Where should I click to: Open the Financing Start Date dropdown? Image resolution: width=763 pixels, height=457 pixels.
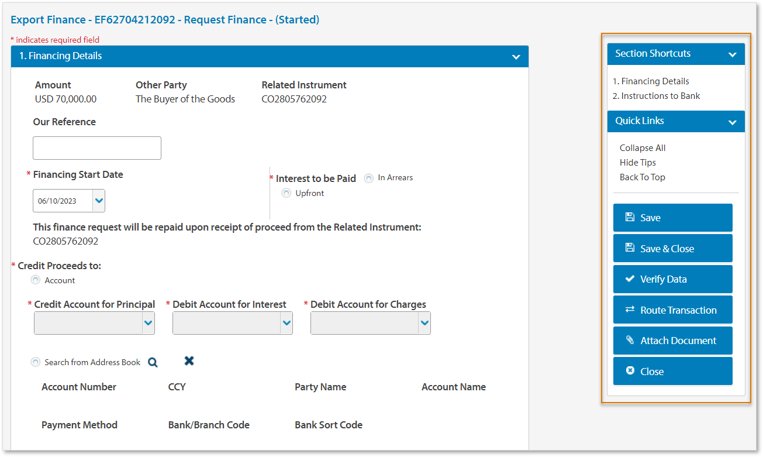pos(99,201)
